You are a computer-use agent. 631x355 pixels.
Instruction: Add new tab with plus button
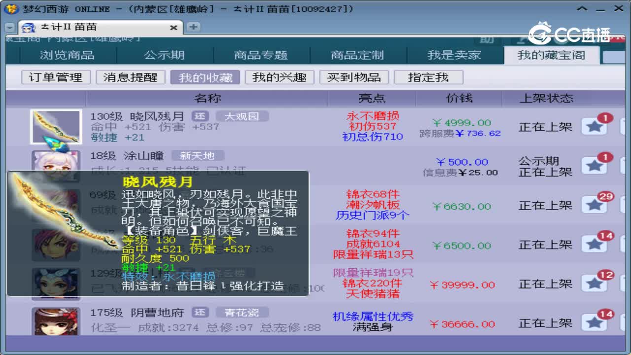[x=193, y=27]
